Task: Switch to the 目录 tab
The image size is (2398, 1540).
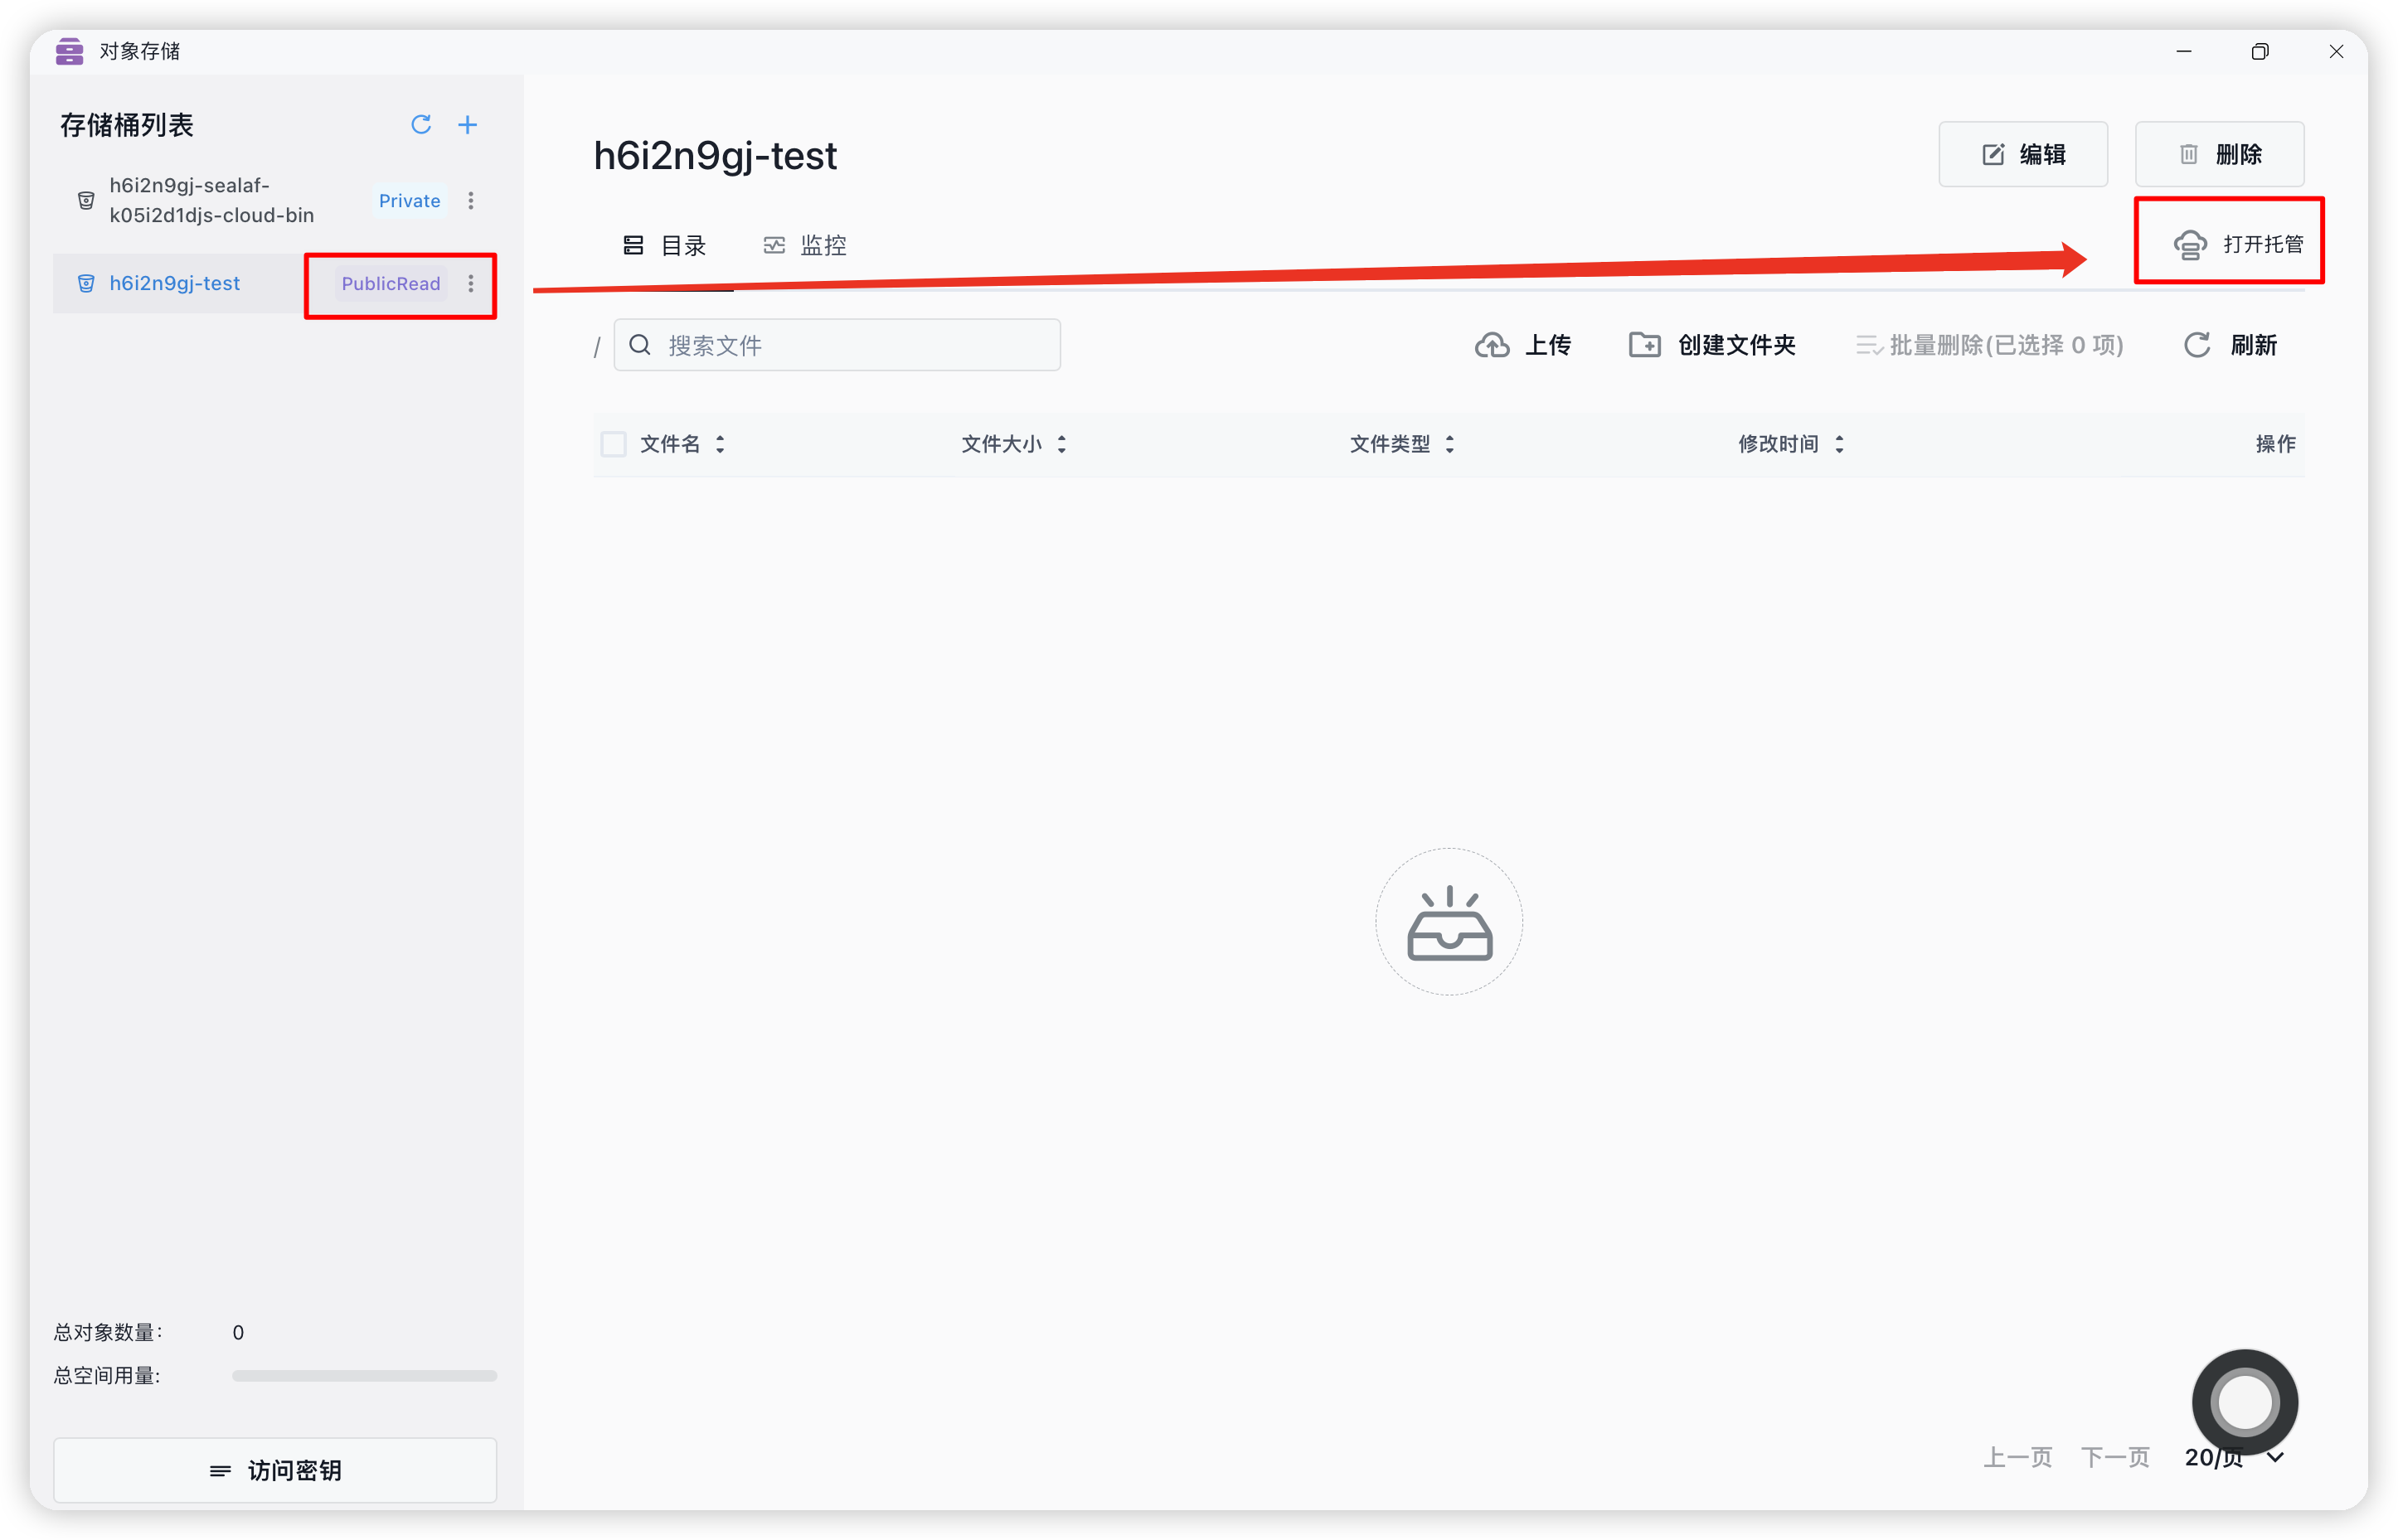Action: pos(664,245)
